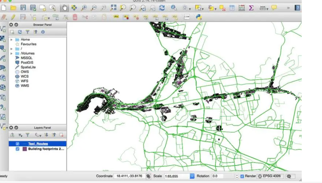The image size is (322, 183).
Task: Open the statistical summary sigma icon
Action: pos(251,8)
